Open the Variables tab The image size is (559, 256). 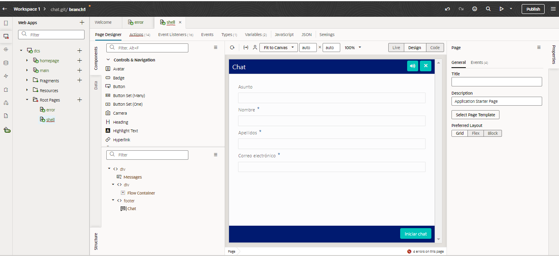point(256,35)
